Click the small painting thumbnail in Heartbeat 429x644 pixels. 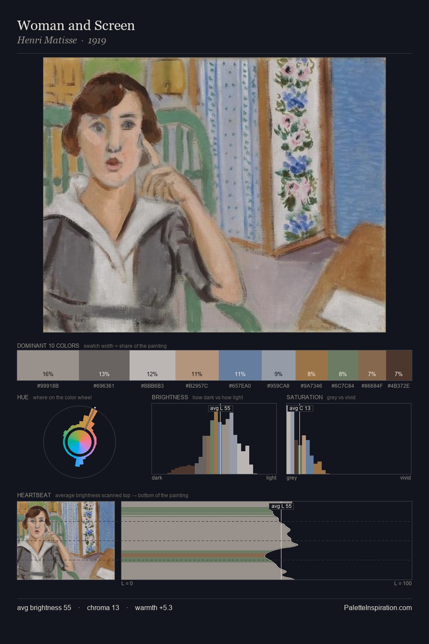(x=66, y=541)
